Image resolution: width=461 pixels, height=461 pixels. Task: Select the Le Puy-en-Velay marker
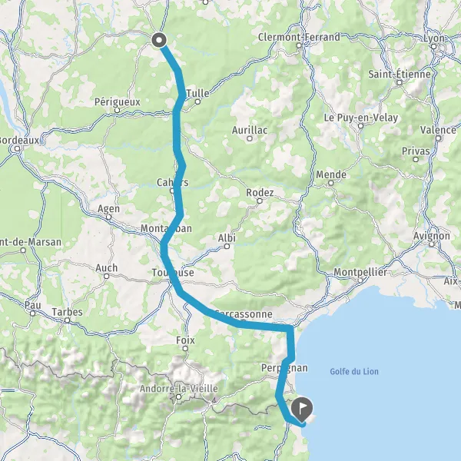click(x=361, y=126)
